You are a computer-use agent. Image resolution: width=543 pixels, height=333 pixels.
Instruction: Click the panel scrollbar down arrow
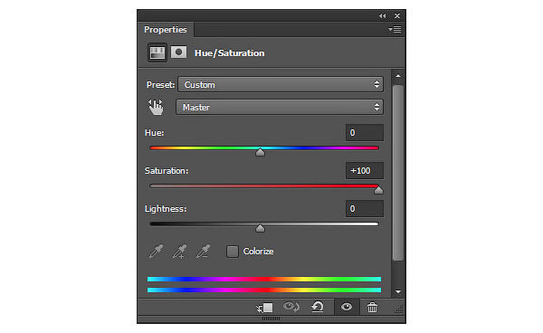(x=398, y=291)
